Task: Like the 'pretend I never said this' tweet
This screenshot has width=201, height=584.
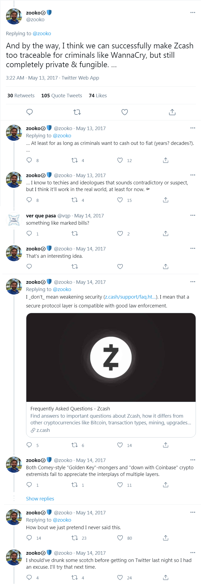Action: click(120, 538)
